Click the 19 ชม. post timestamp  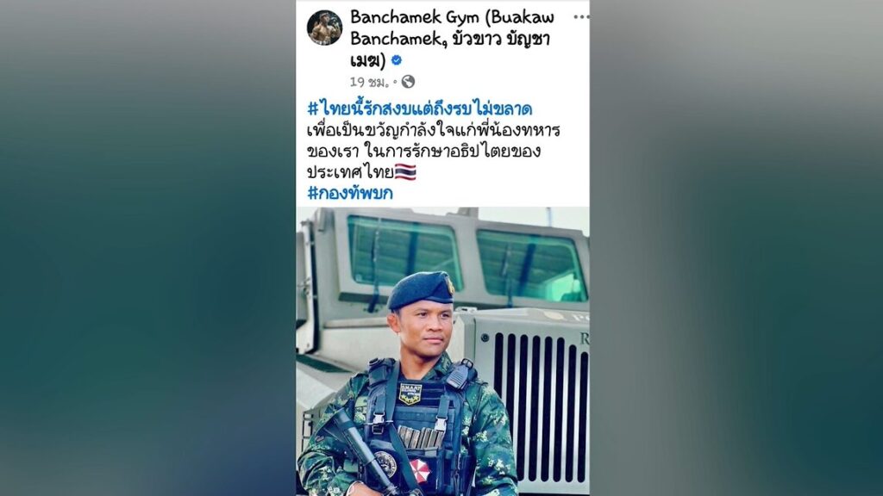tap(369, 83)
